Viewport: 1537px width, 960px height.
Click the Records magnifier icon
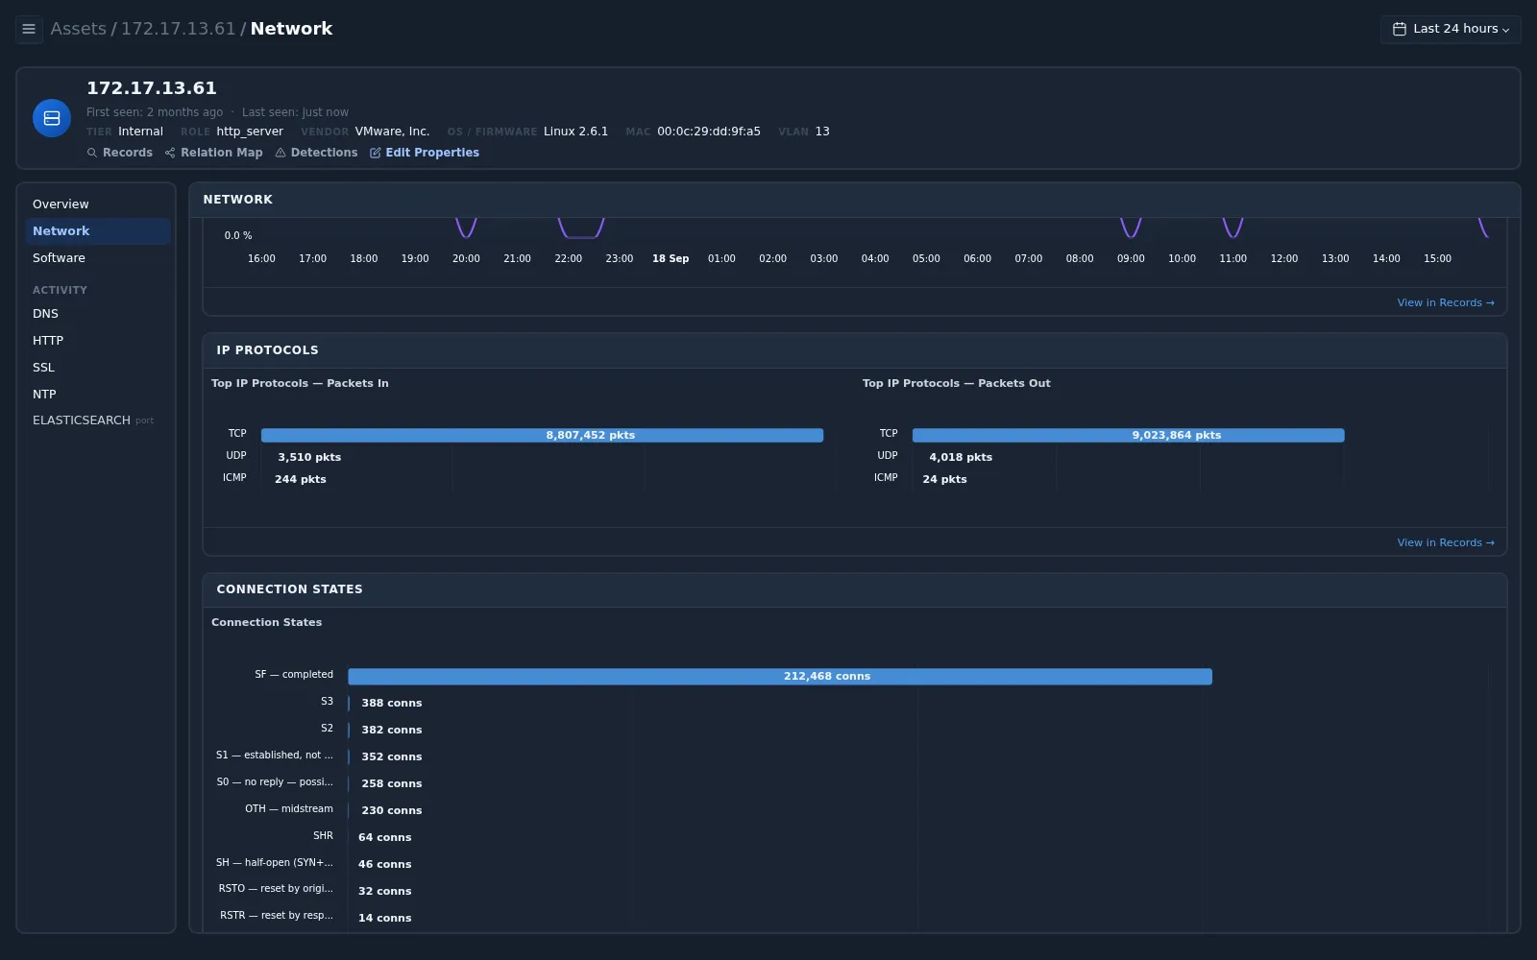(92, 153)
